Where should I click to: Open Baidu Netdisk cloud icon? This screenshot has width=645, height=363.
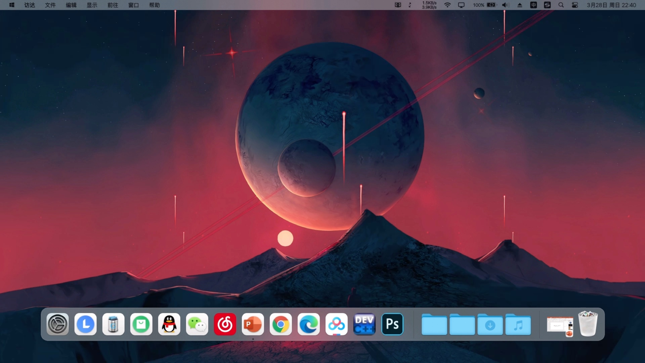coord(336,324)
